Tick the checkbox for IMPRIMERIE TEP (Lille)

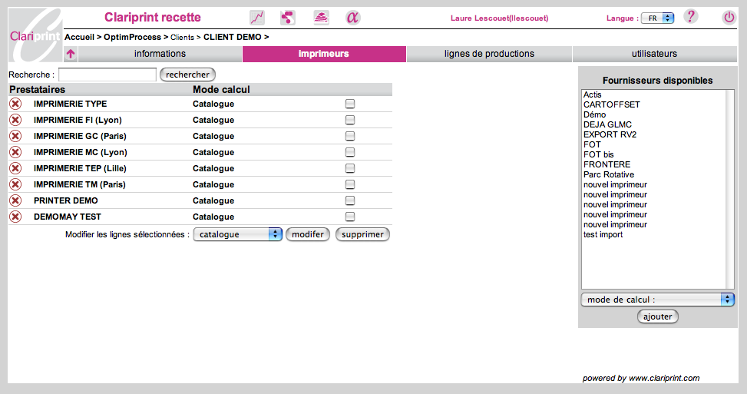point(350,168)
